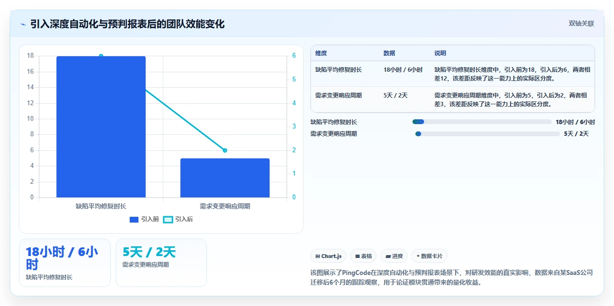This screenshot has height=306, width=614.
Task: Click the 引入前 blue legend swatch
Action: (x=134, y=220)
